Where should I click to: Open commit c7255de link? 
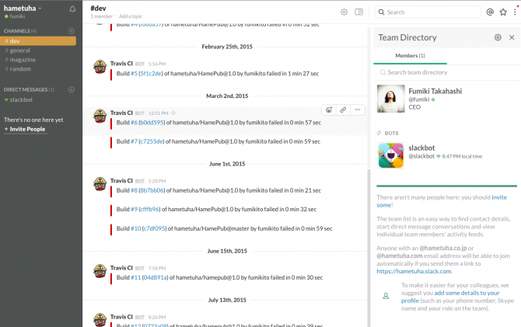tap(152, 141)
